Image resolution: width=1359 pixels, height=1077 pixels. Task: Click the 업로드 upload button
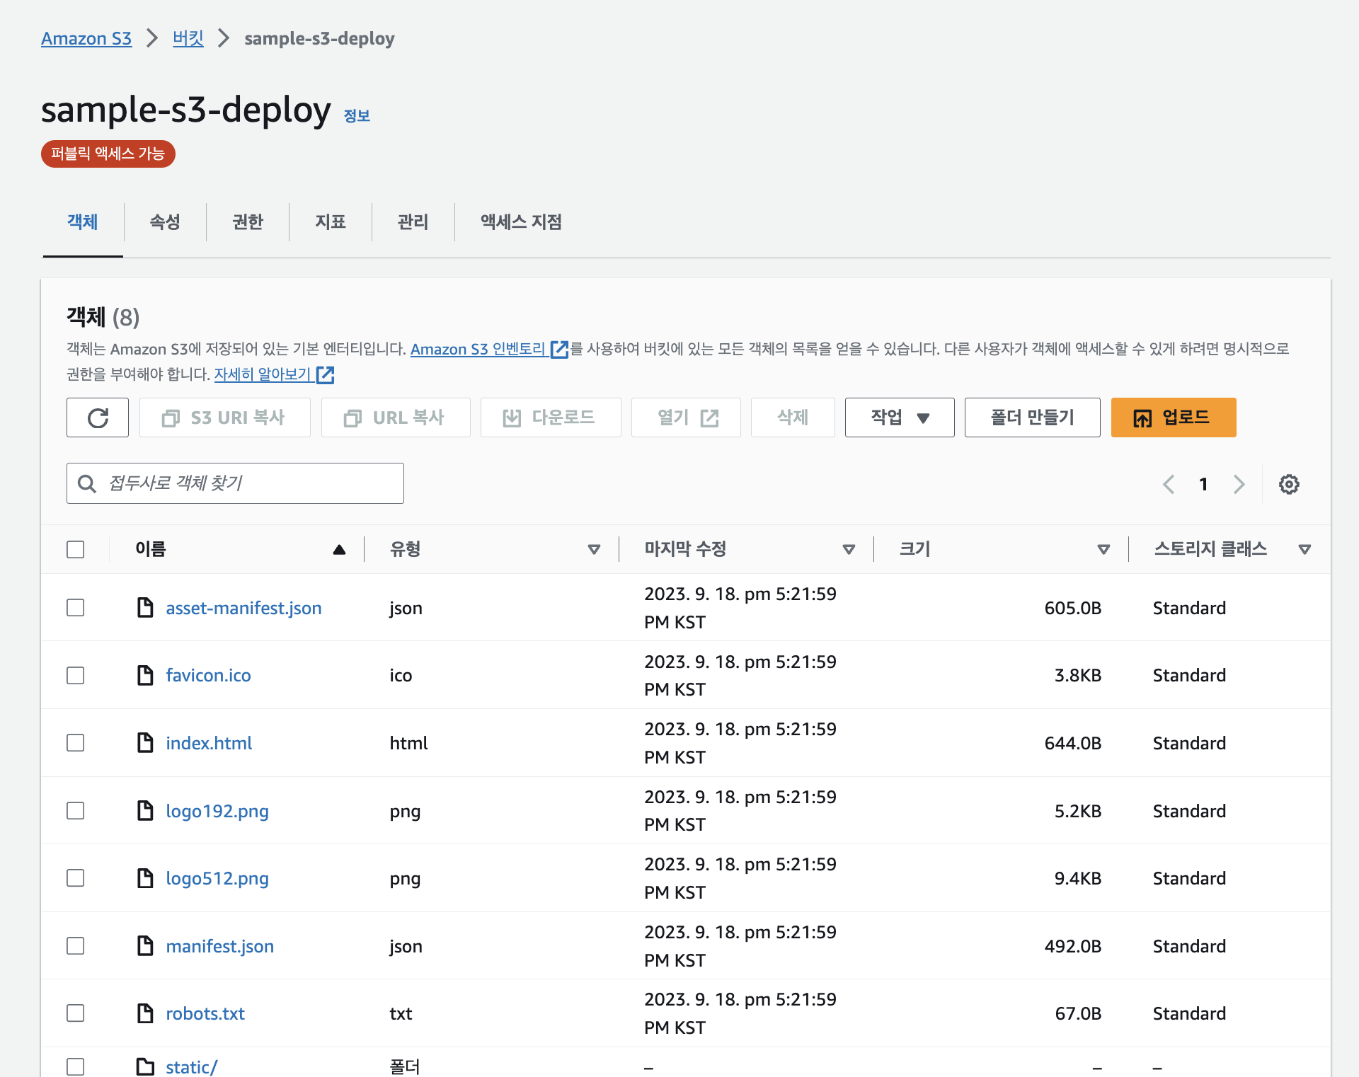[1174, 417]
